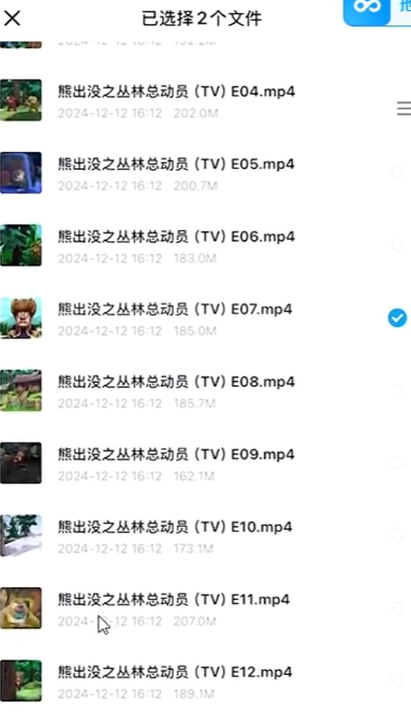Open the E06.mp4 forest thumbnail
Viewport: 411px width, 712px height.
(21, 246)
